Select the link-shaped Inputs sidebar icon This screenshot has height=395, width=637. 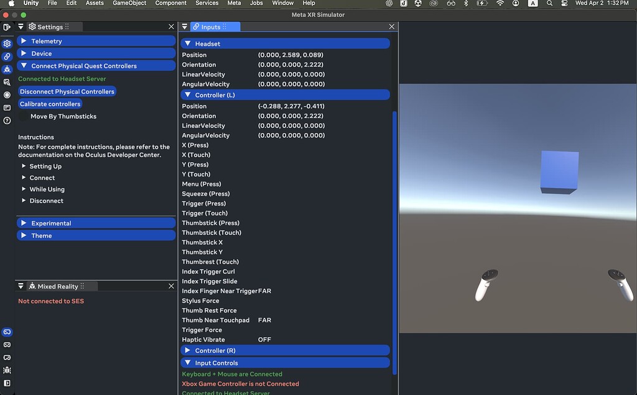7,55
